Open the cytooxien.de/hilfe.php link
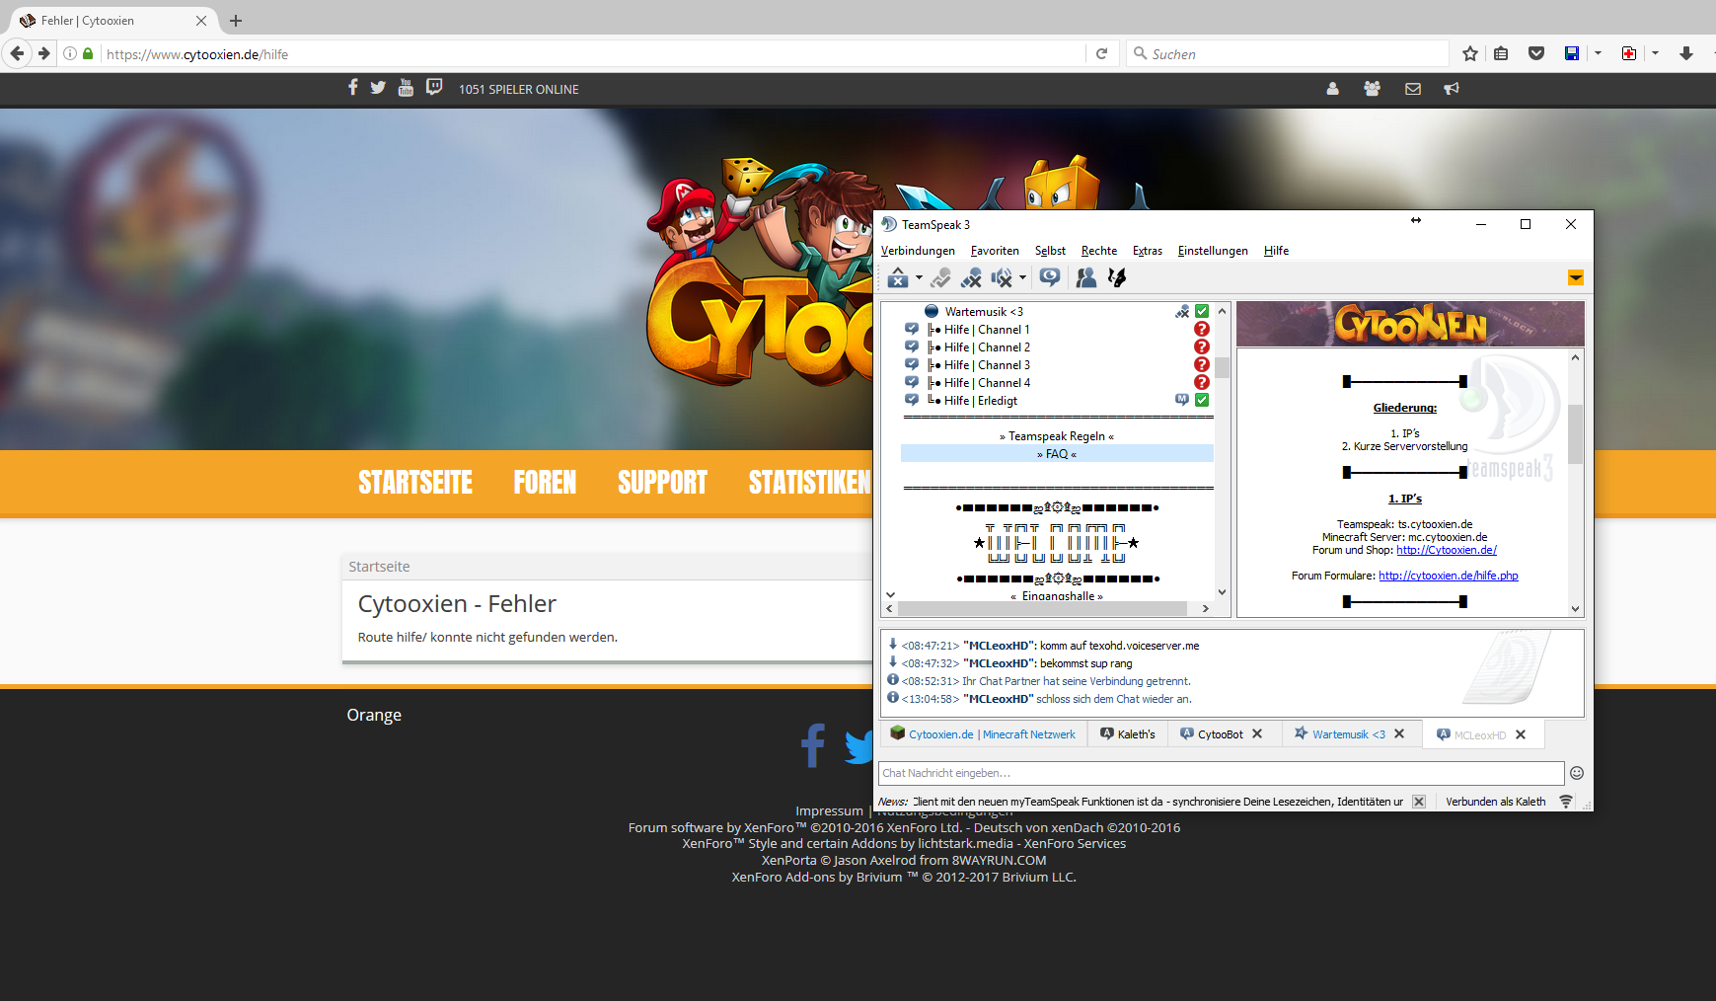This screenshot has width=1716, height=1001. 1449,576
